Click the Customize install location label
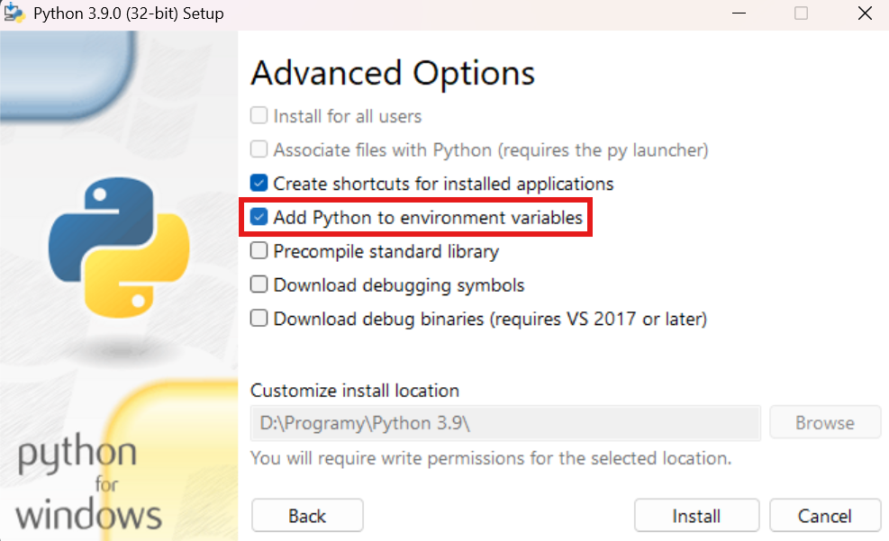Viewport: 889px width, 541px height. pyautogui.click(x=355, y=391)
